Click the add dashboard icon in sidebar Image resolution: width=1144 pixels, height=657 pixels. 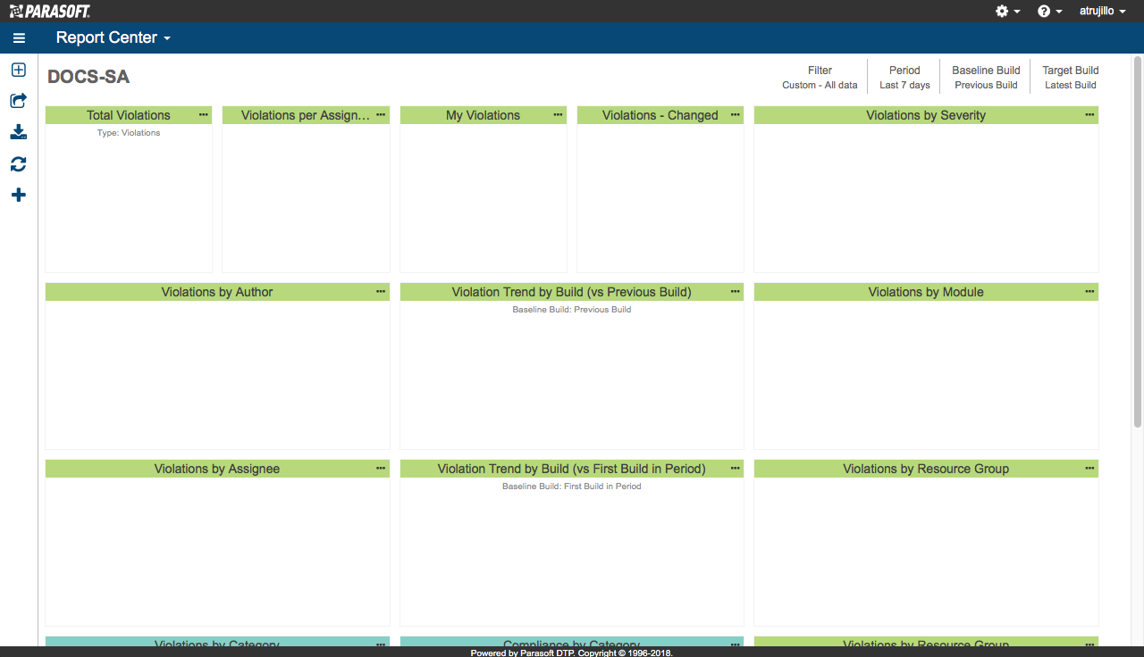pos(19,70)
